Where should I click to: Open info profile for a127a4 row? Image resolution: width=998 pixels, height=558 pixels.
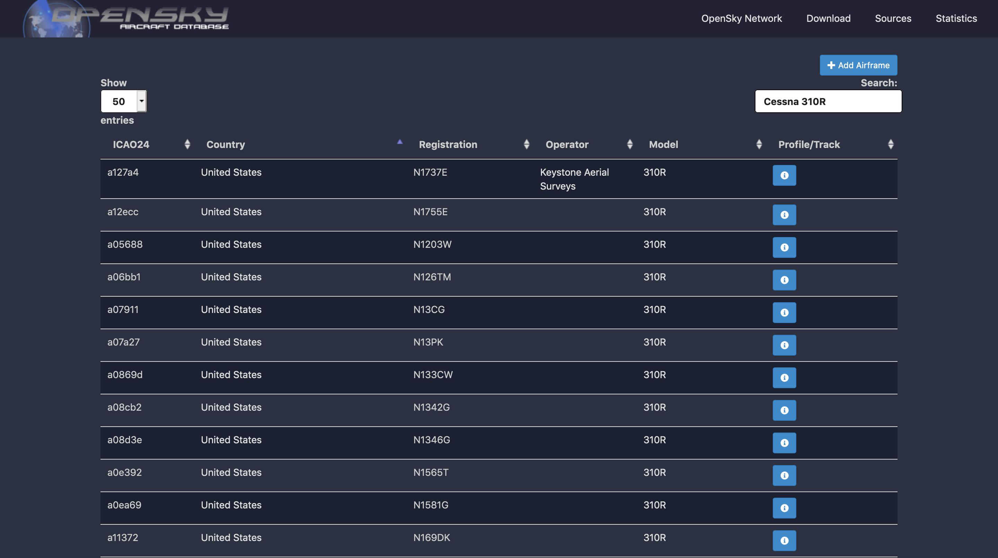click(x=784, y=175)
